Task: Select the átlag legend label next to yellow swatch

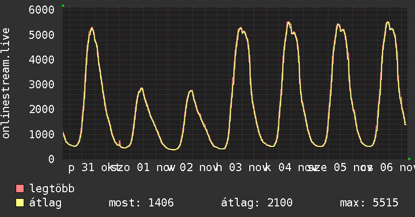Action: tap(45, 203)
